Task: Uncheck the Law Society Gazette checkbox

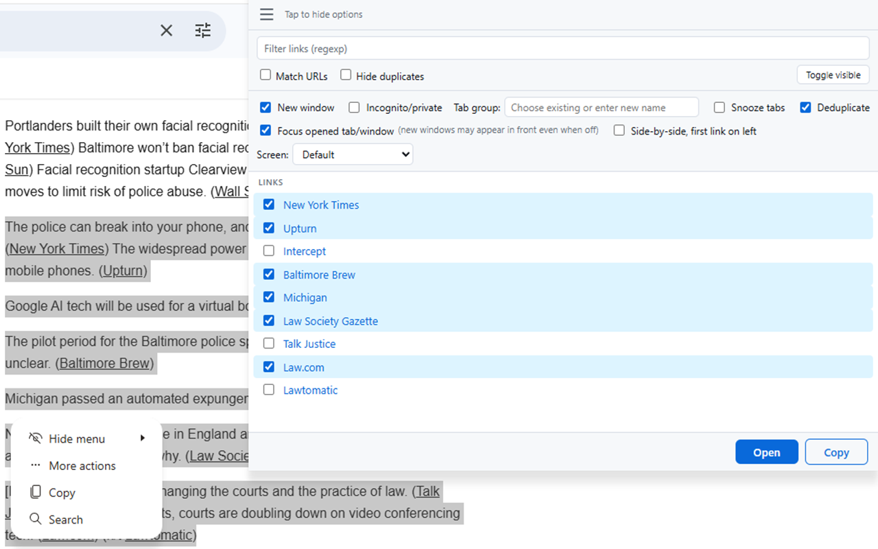Action: (x=269, y=320)
